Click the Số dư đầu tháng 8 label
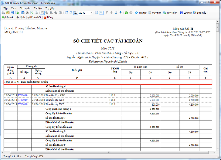Image resolution: width=221 pixels, height=160 pixels. (55, 131)
